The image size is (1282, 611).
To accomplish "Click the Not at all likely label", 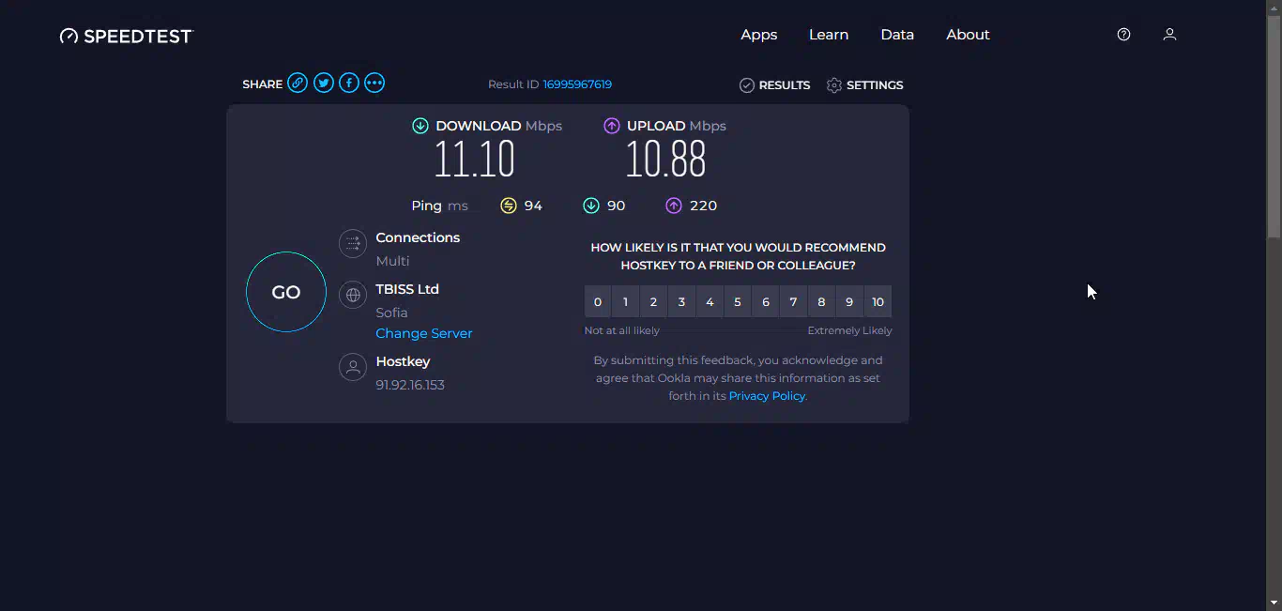I will click(622, 330).
